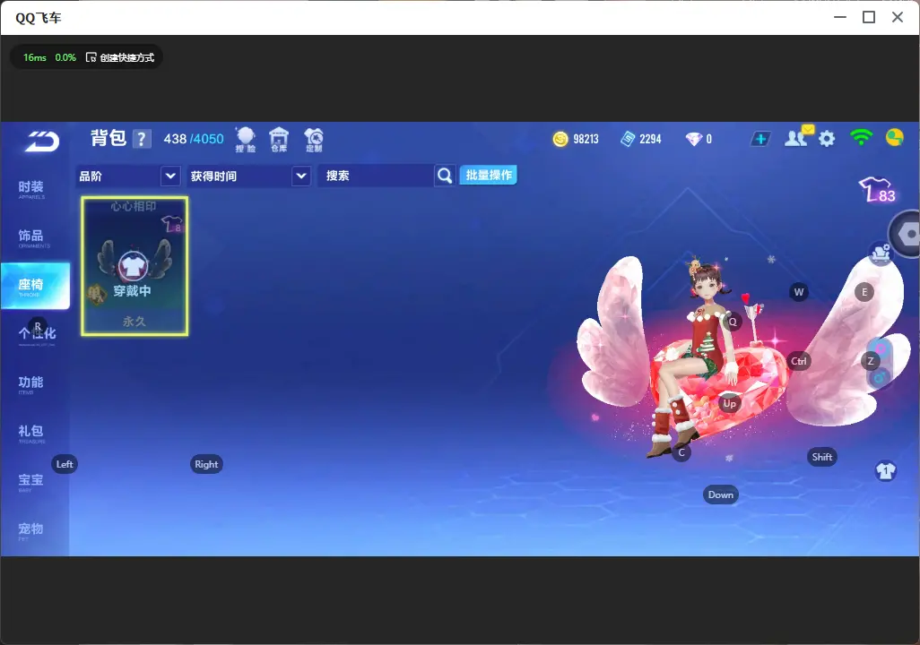
Task: Open the settings gear icon
Action: (827, 139)
